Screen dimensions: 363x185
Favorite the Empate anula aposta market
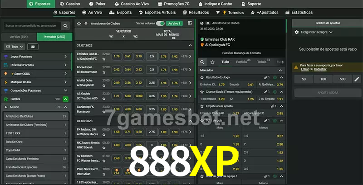coord(202,106)
